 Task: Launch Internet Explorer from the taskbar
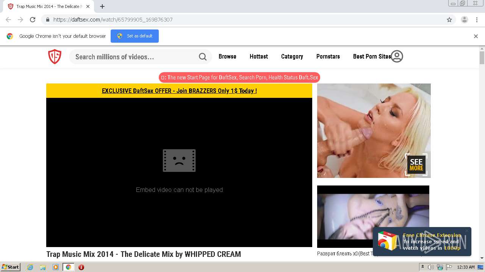coord(30,267)
